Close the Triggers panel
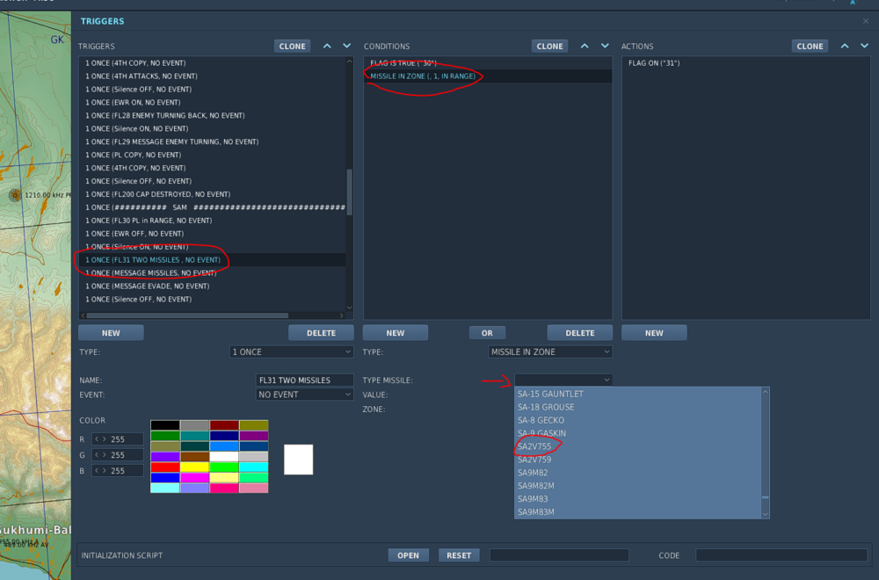This screenshot has height=580, width=879. 866,21
